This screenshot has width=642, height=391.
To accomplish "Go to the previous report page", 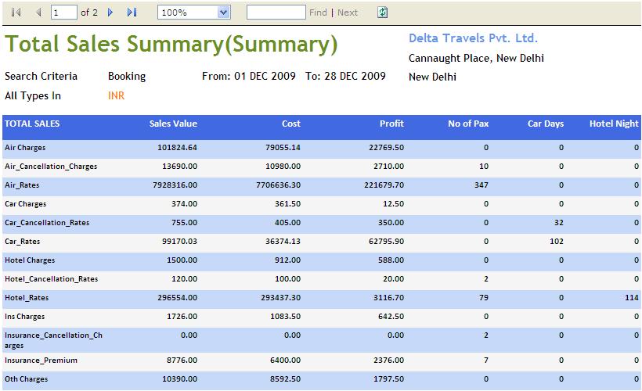I will [38, 13].
